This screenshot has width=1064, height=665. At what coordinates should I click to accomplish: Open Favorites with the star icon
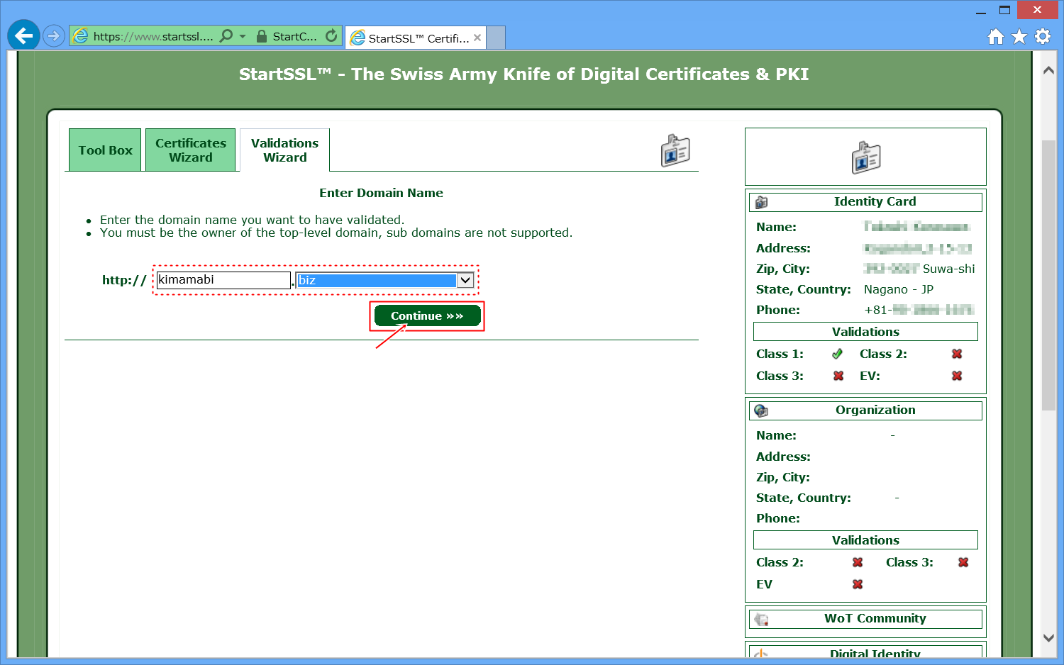(x=1019, y=36)
